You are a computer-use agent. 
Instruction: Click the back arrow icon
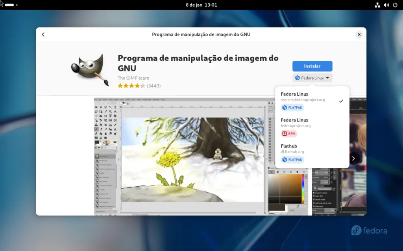coord(43,35)
